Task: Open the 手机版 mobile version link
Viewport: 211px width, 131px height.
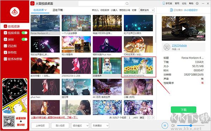Action: 167,4
